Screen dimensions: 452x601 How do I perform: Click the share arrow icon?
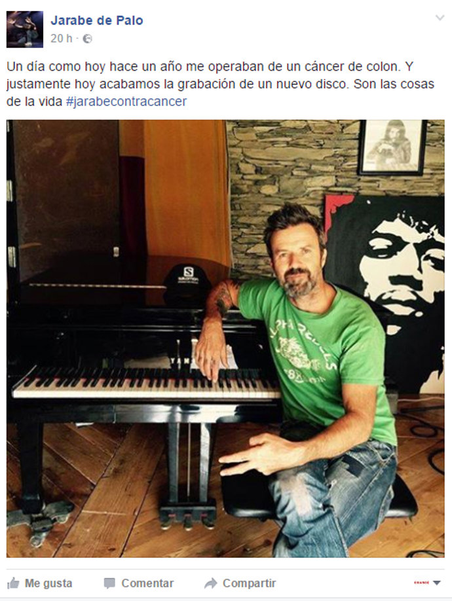pos(210,583)
